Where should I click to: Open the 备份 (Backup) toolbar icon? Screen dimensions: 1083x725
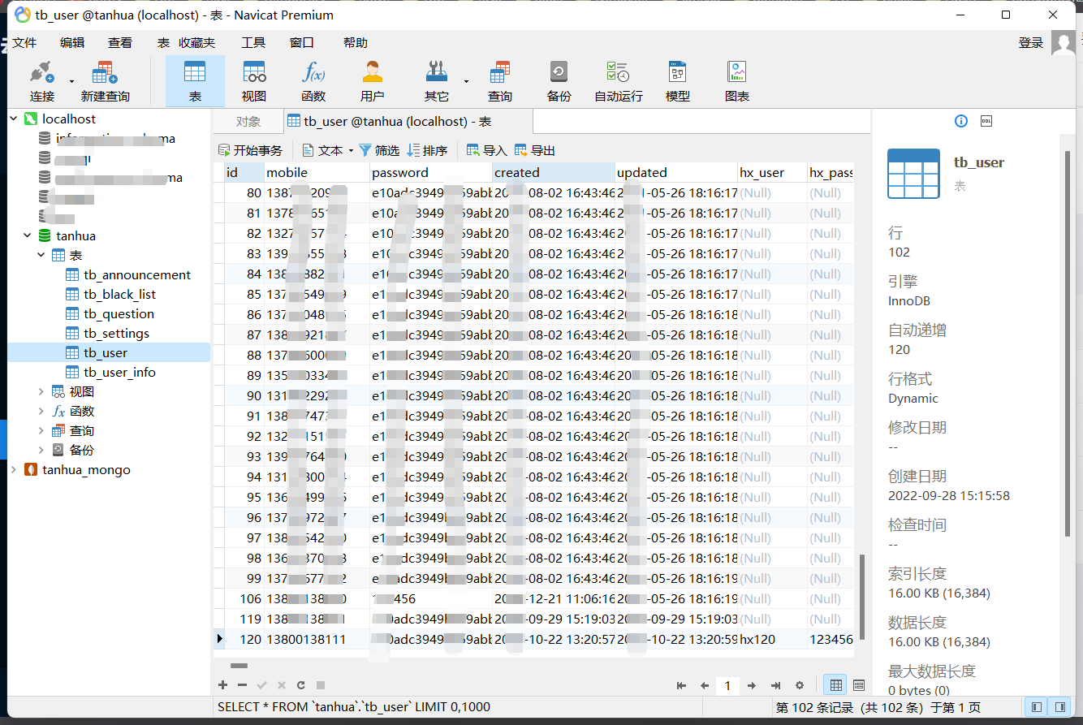tap(559, 82)
